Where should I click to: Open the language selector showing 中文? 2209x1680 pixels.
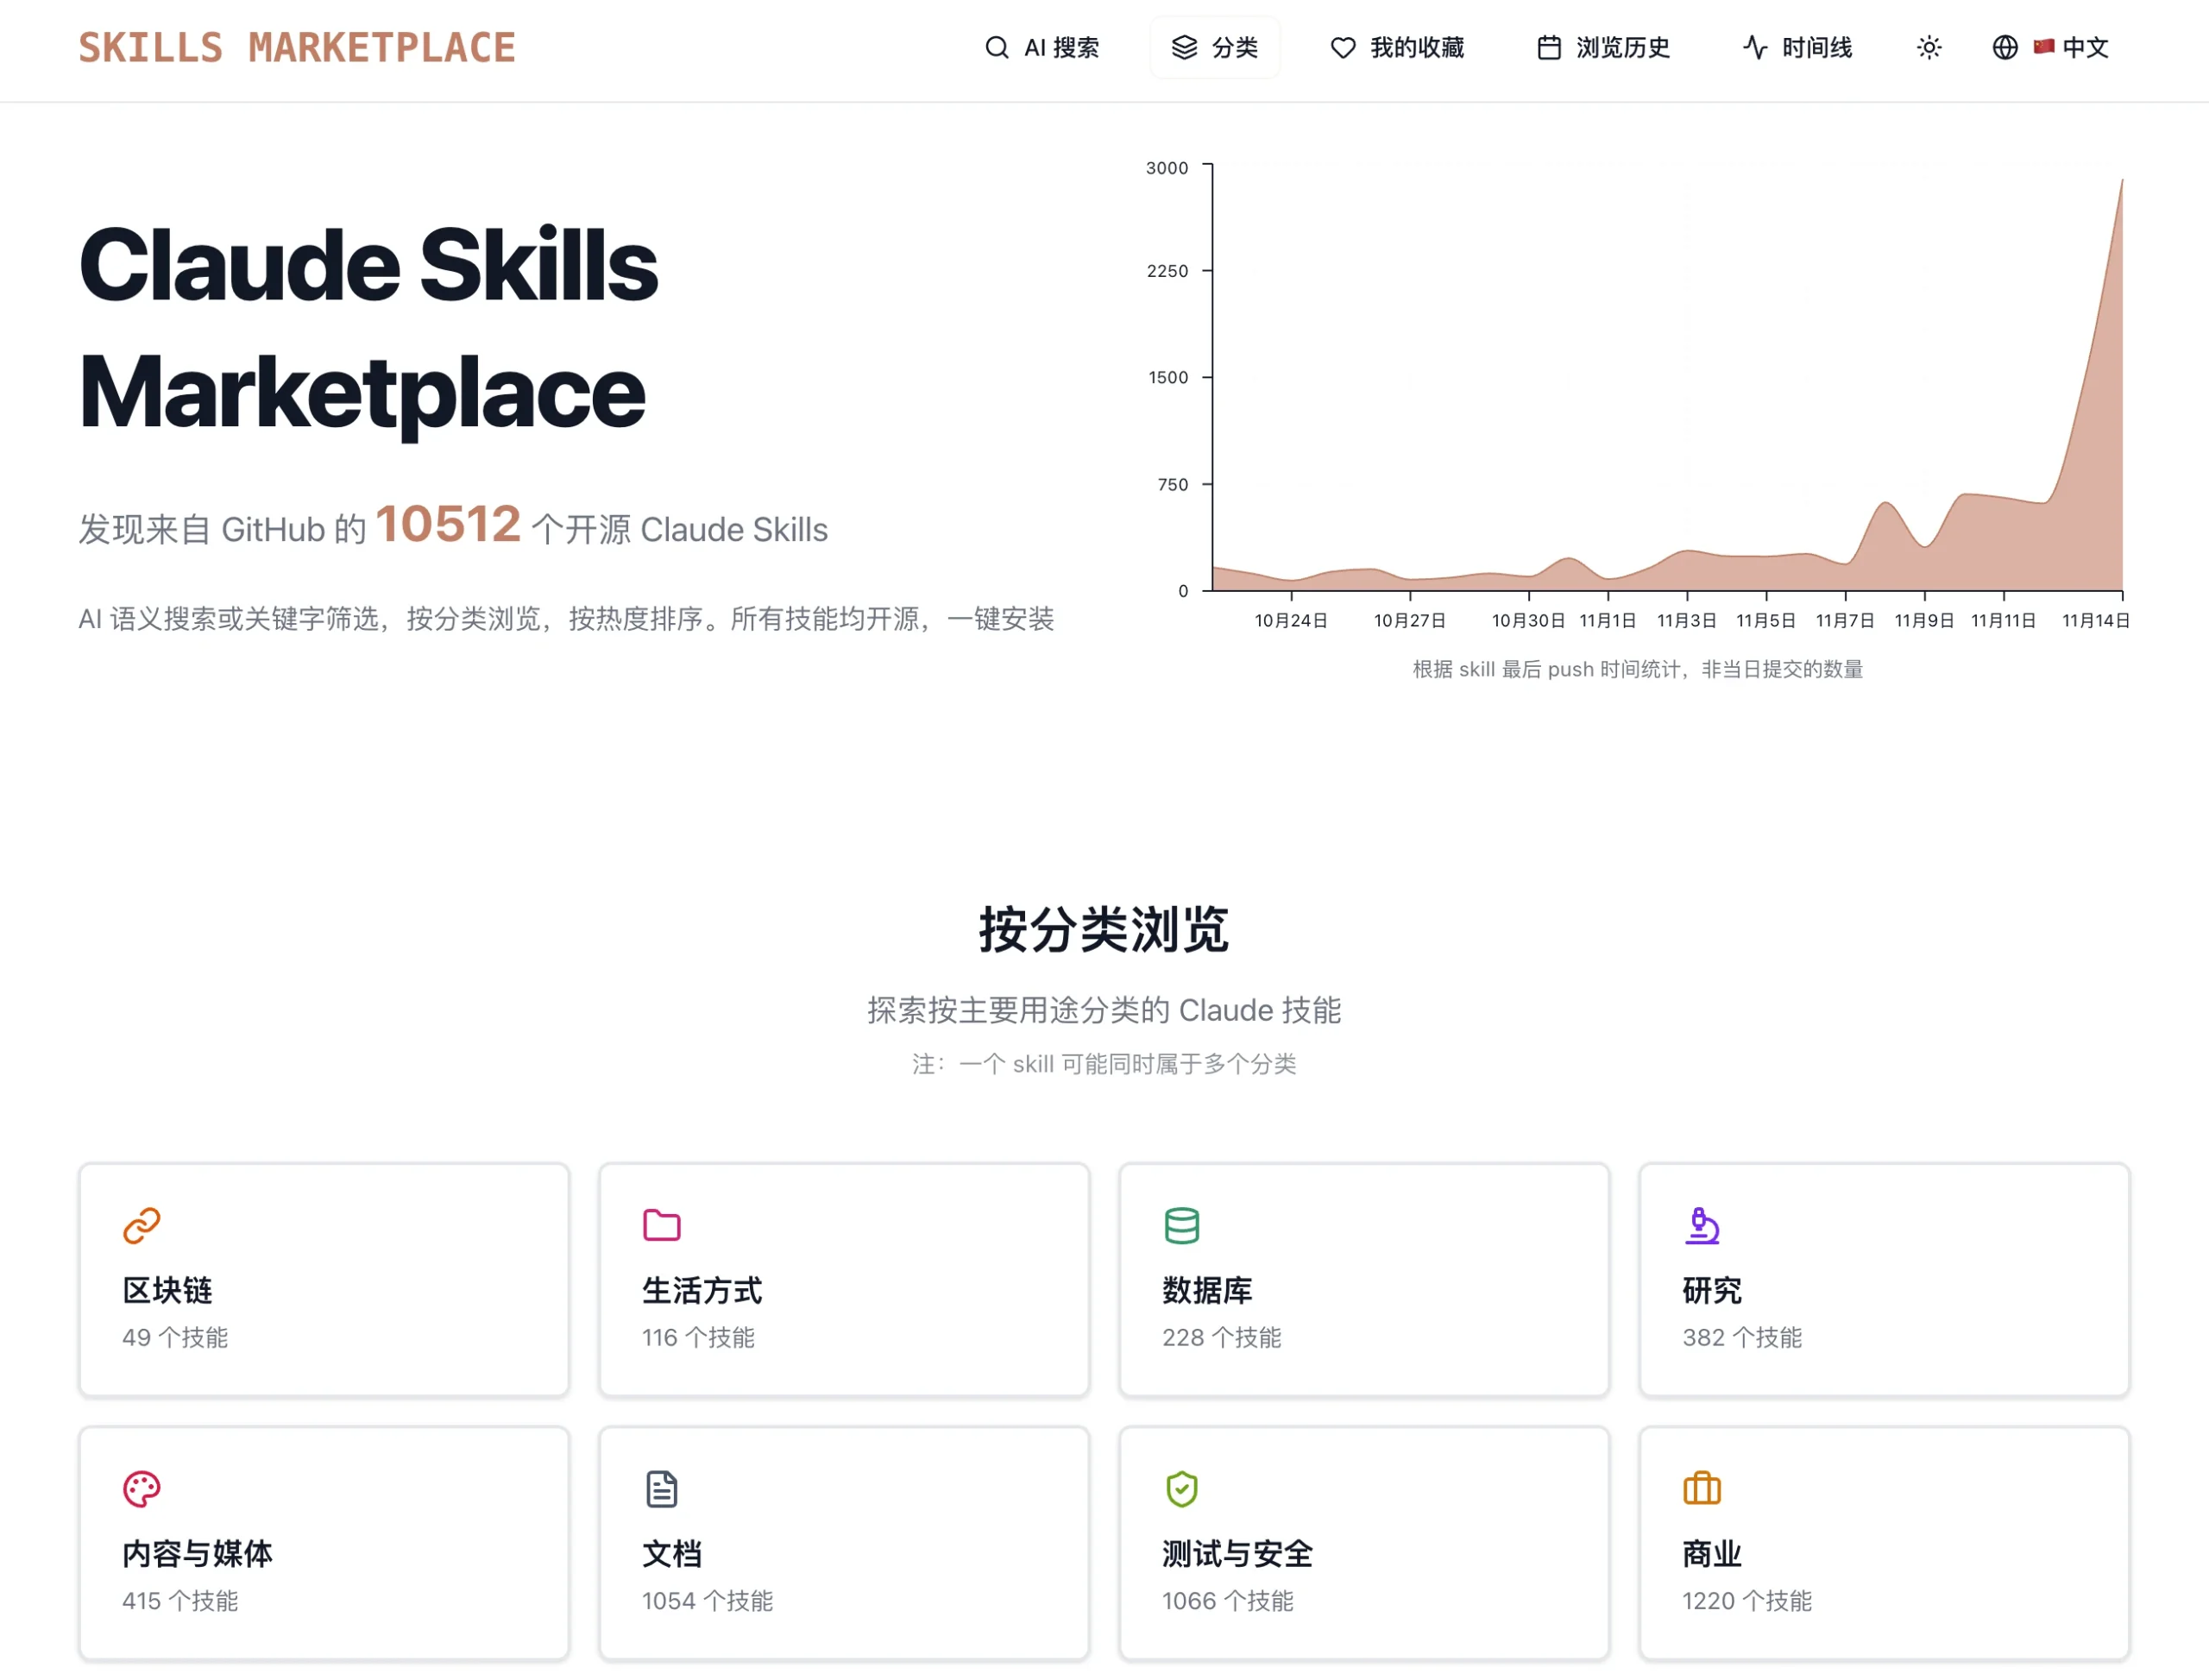2069,47
